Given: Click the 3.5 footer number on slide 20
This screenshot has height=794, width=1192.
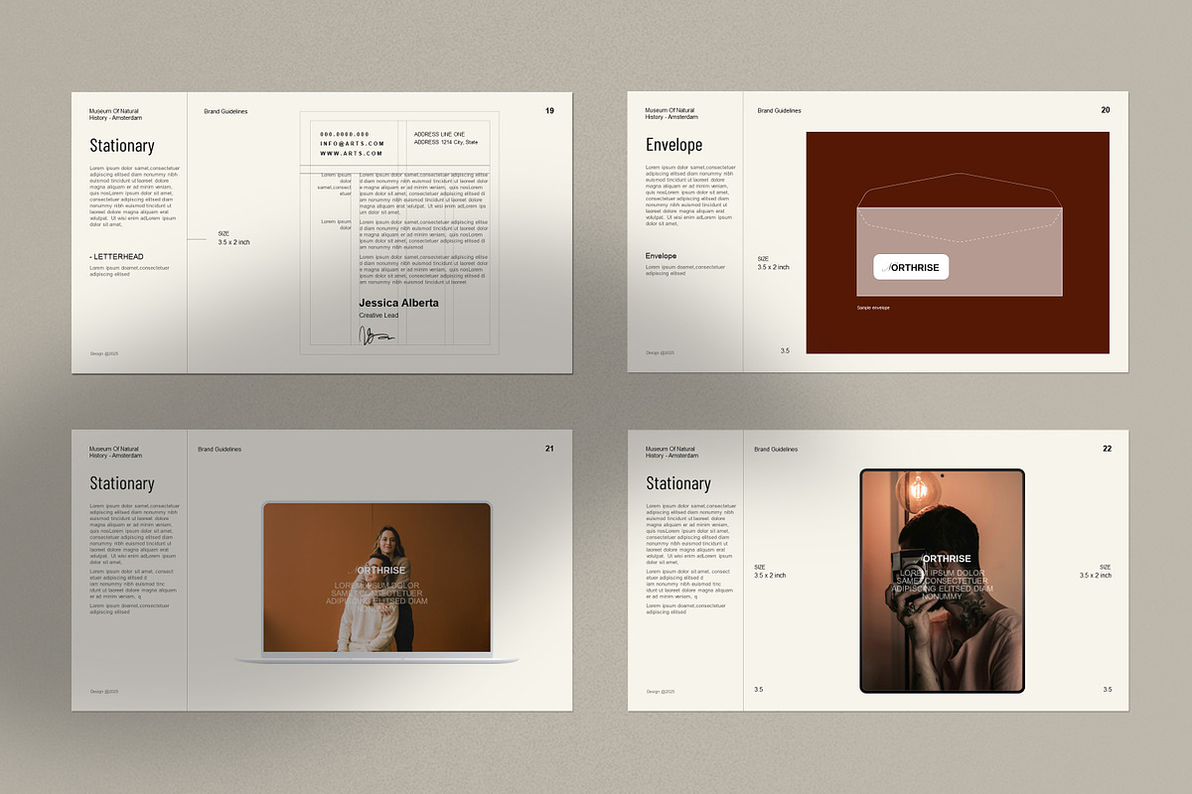Looking at the screenshot, I should (785, 350).
